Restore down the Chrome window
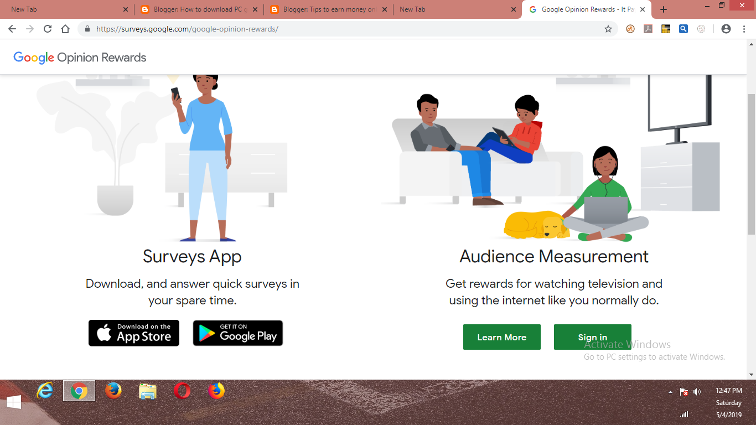This screenshot has width=756, height=425. (x=722, y=5)
